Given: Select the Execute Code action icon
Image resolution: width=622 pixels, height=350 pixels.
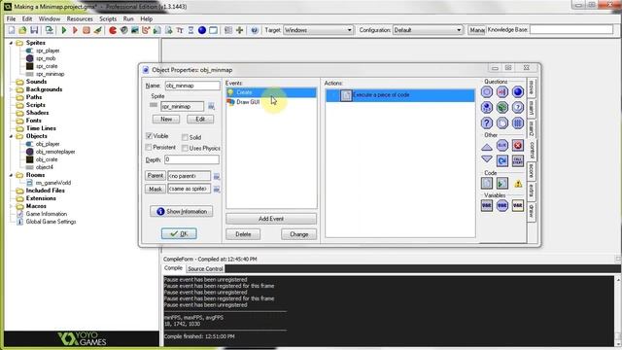Looking at the screenshot, I should point(487,183).
